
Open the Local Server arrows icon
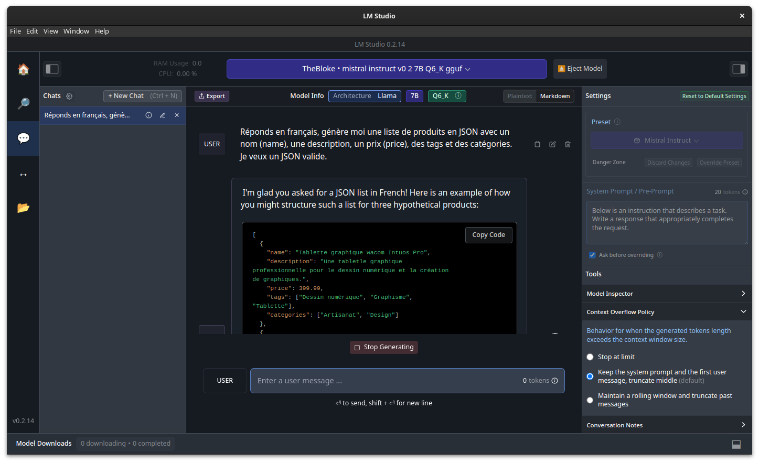point(24,175)
